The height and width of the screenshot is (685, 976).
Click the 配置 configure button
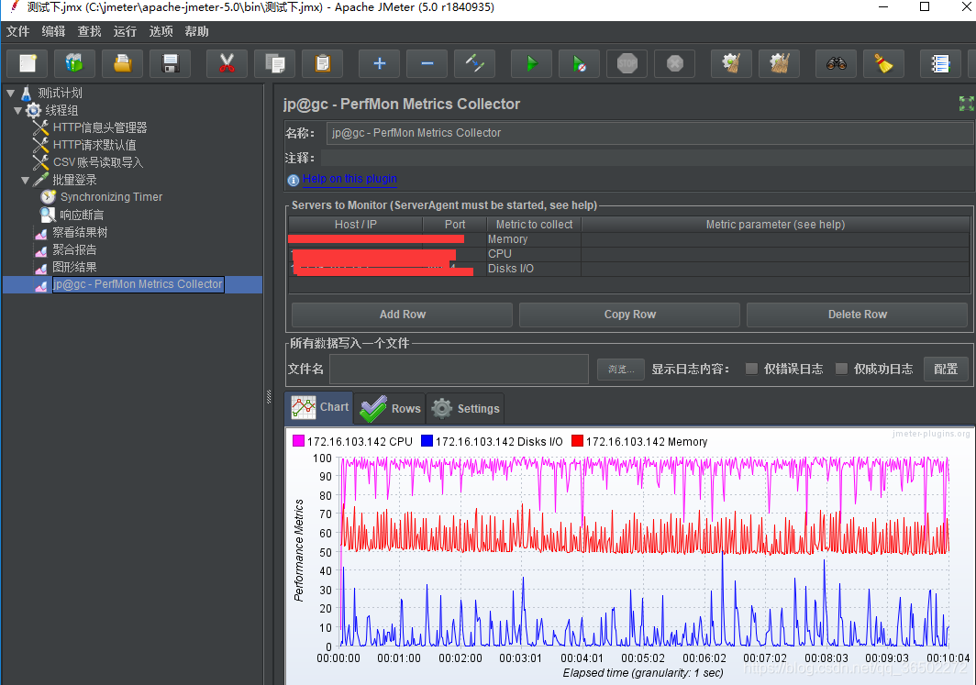(x=946, y=369)
